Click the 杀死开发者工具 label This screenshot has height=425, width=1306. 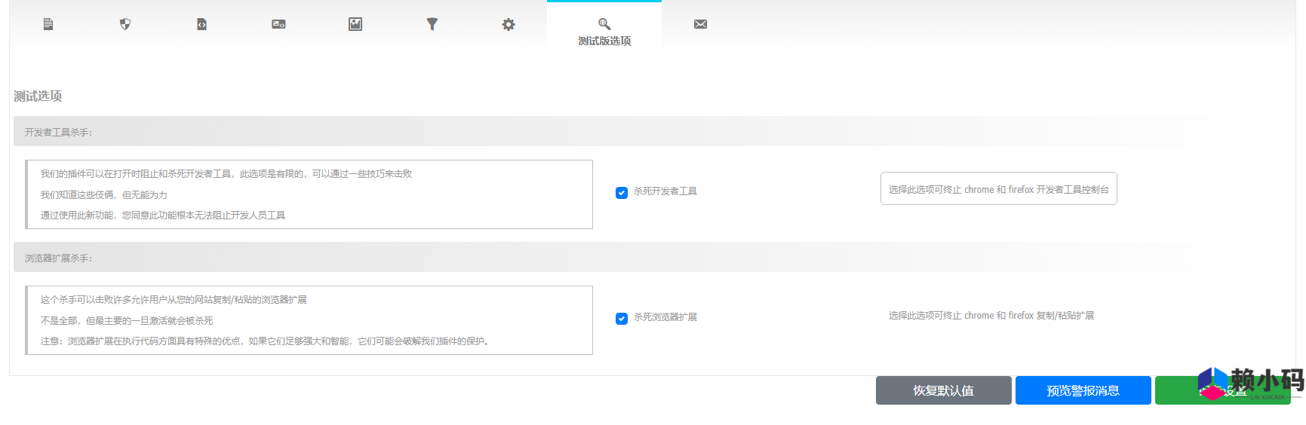pyautogui.click(x=665, y=191)
